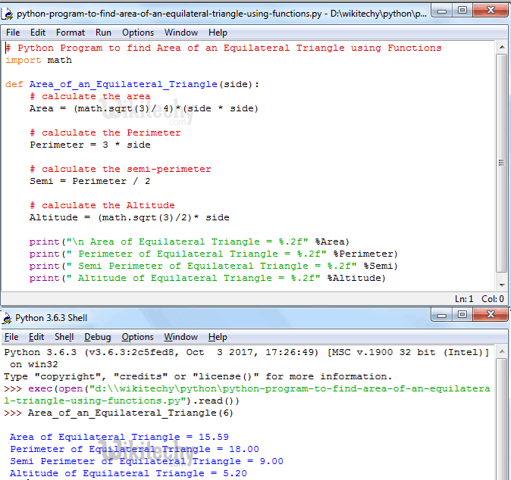The width and height of the screenshot is (511, 480).
Task: Open the Window menu in the editor window
Action: coord(181,33)
